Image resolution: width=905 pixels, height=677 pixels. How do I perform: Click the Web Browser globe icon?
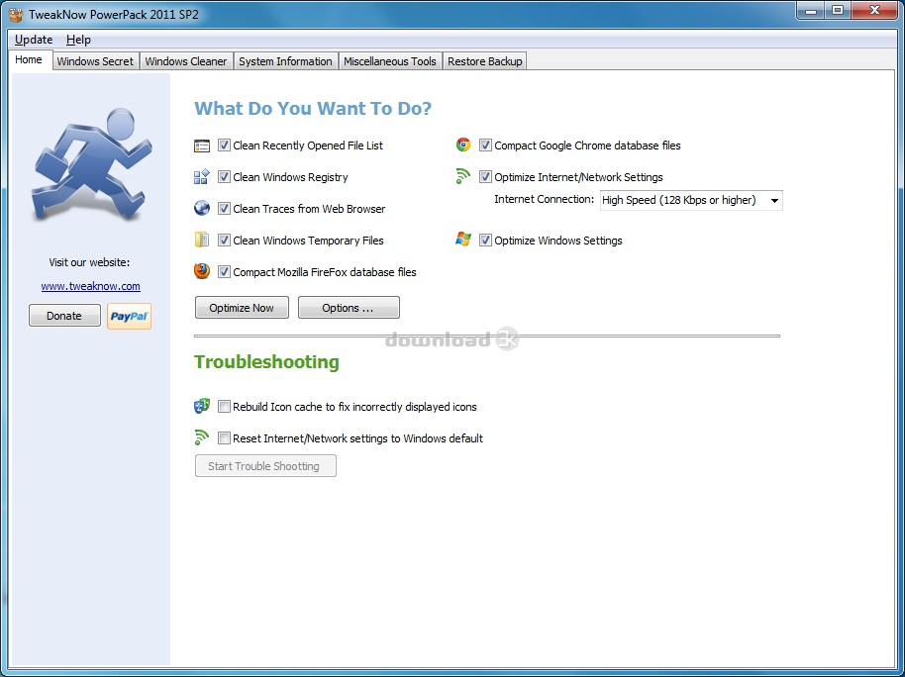[x=201, y=209]
